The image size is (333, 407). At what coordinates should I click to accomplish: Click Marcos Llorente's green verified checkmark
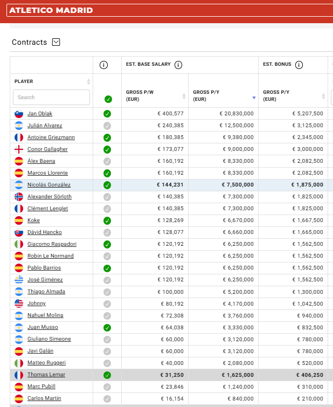click(x=107, y=173)
